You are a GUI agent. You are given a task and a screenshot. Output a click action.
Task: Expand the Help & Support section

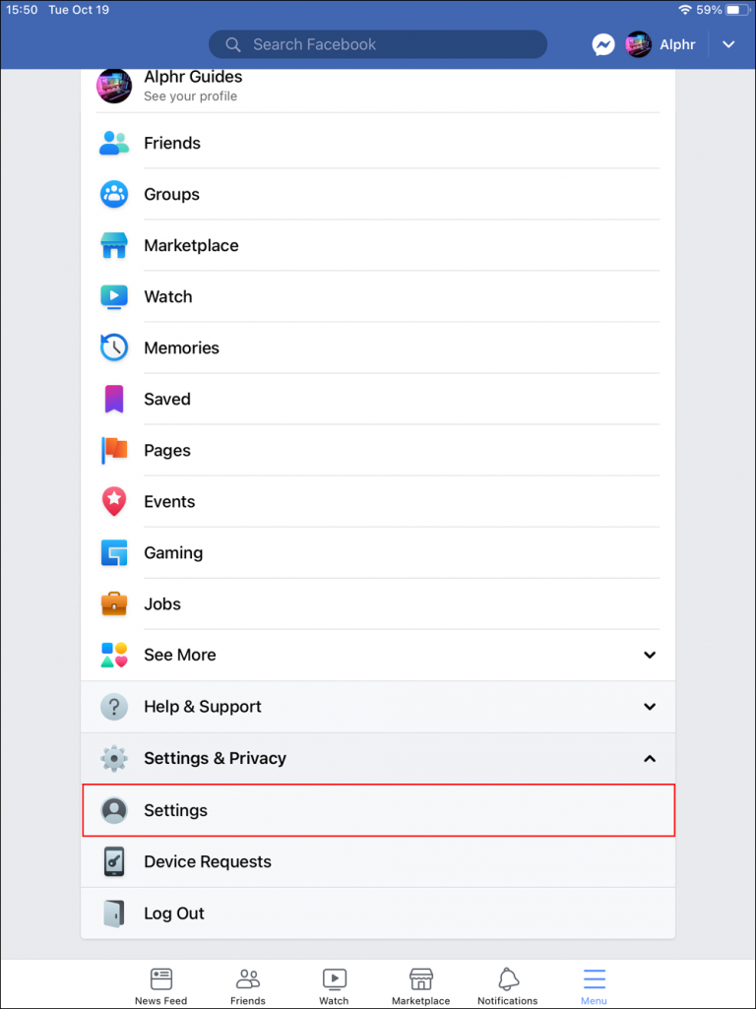(x=649, y=707)
